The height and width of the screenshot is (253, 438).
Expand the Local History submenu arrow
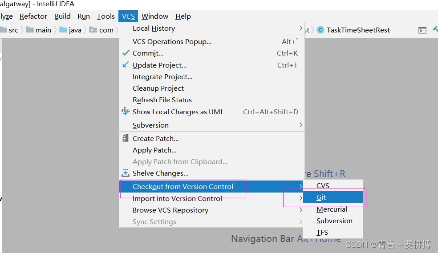pyautogui.click(x=301, y=28)
